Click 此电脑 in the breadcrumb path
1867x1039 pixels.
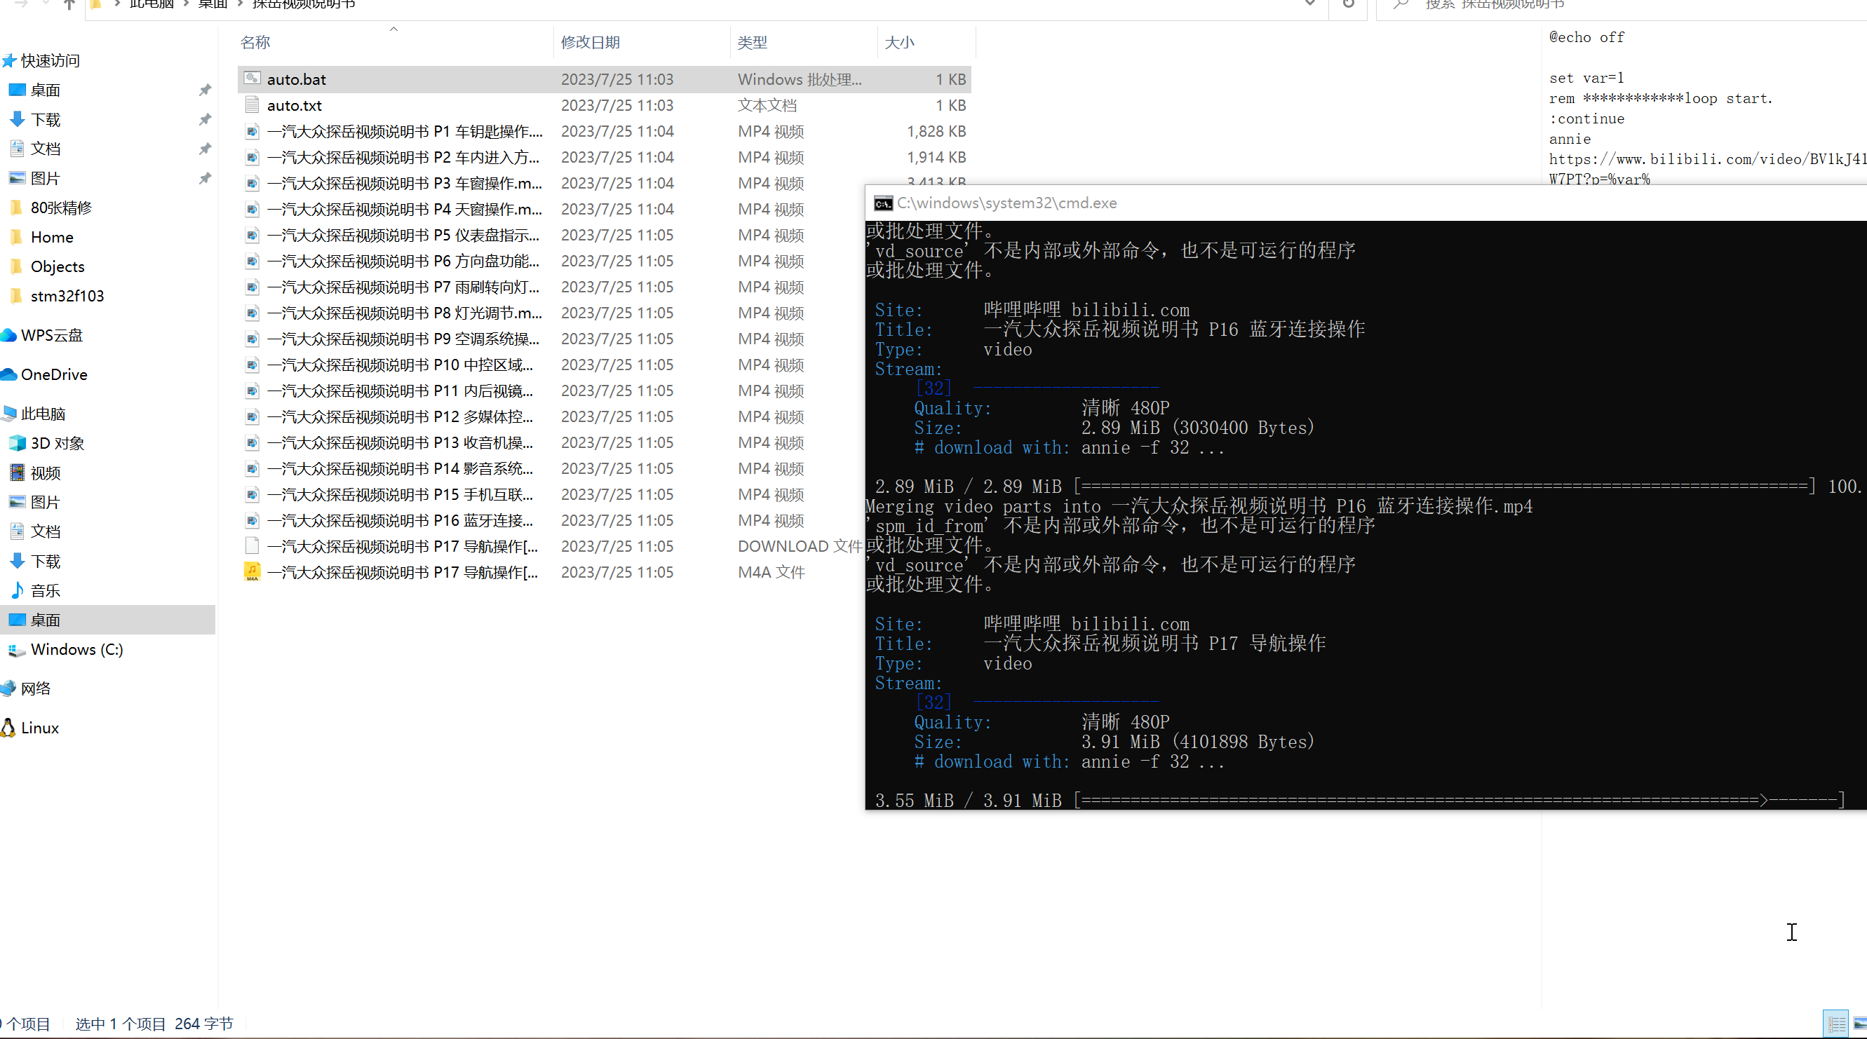click(x=151, y=4)
